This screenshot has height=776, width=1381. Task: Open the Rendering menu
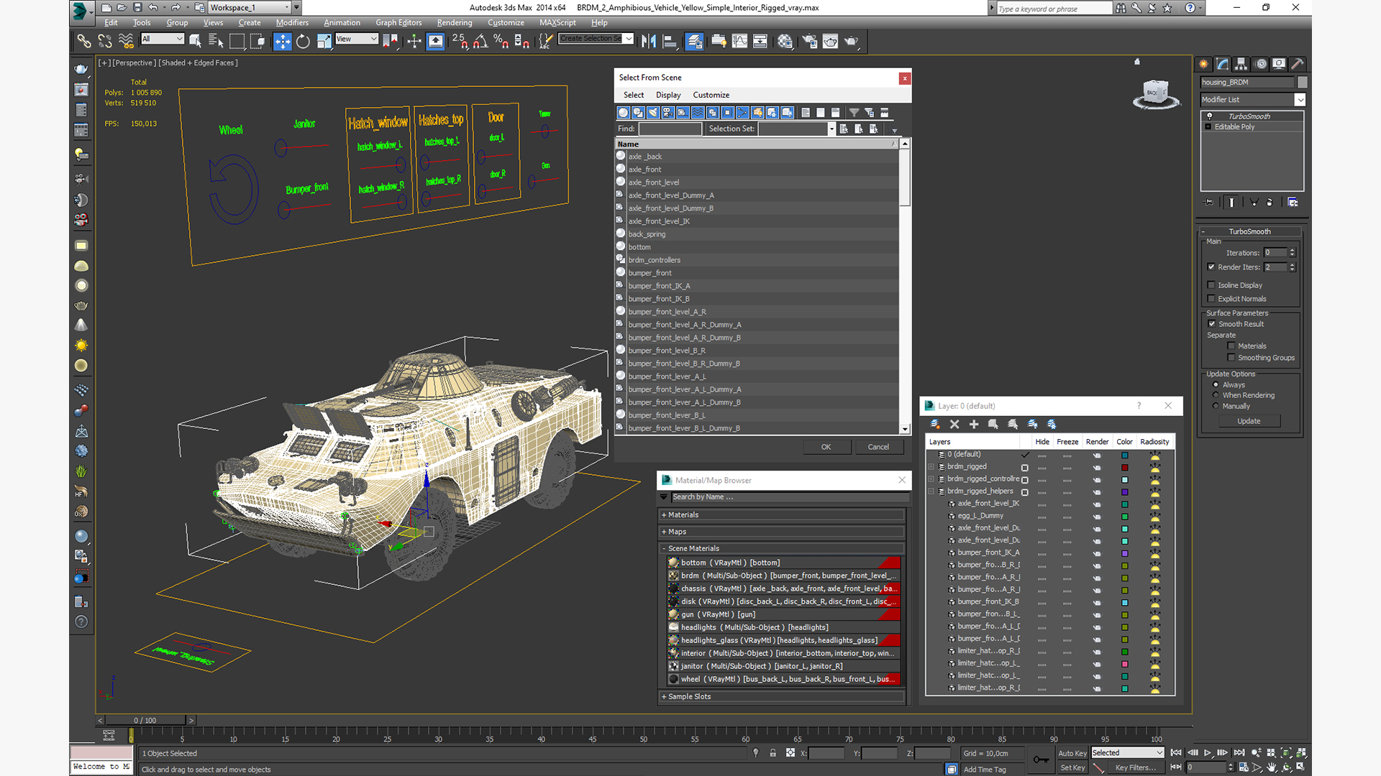455,22
